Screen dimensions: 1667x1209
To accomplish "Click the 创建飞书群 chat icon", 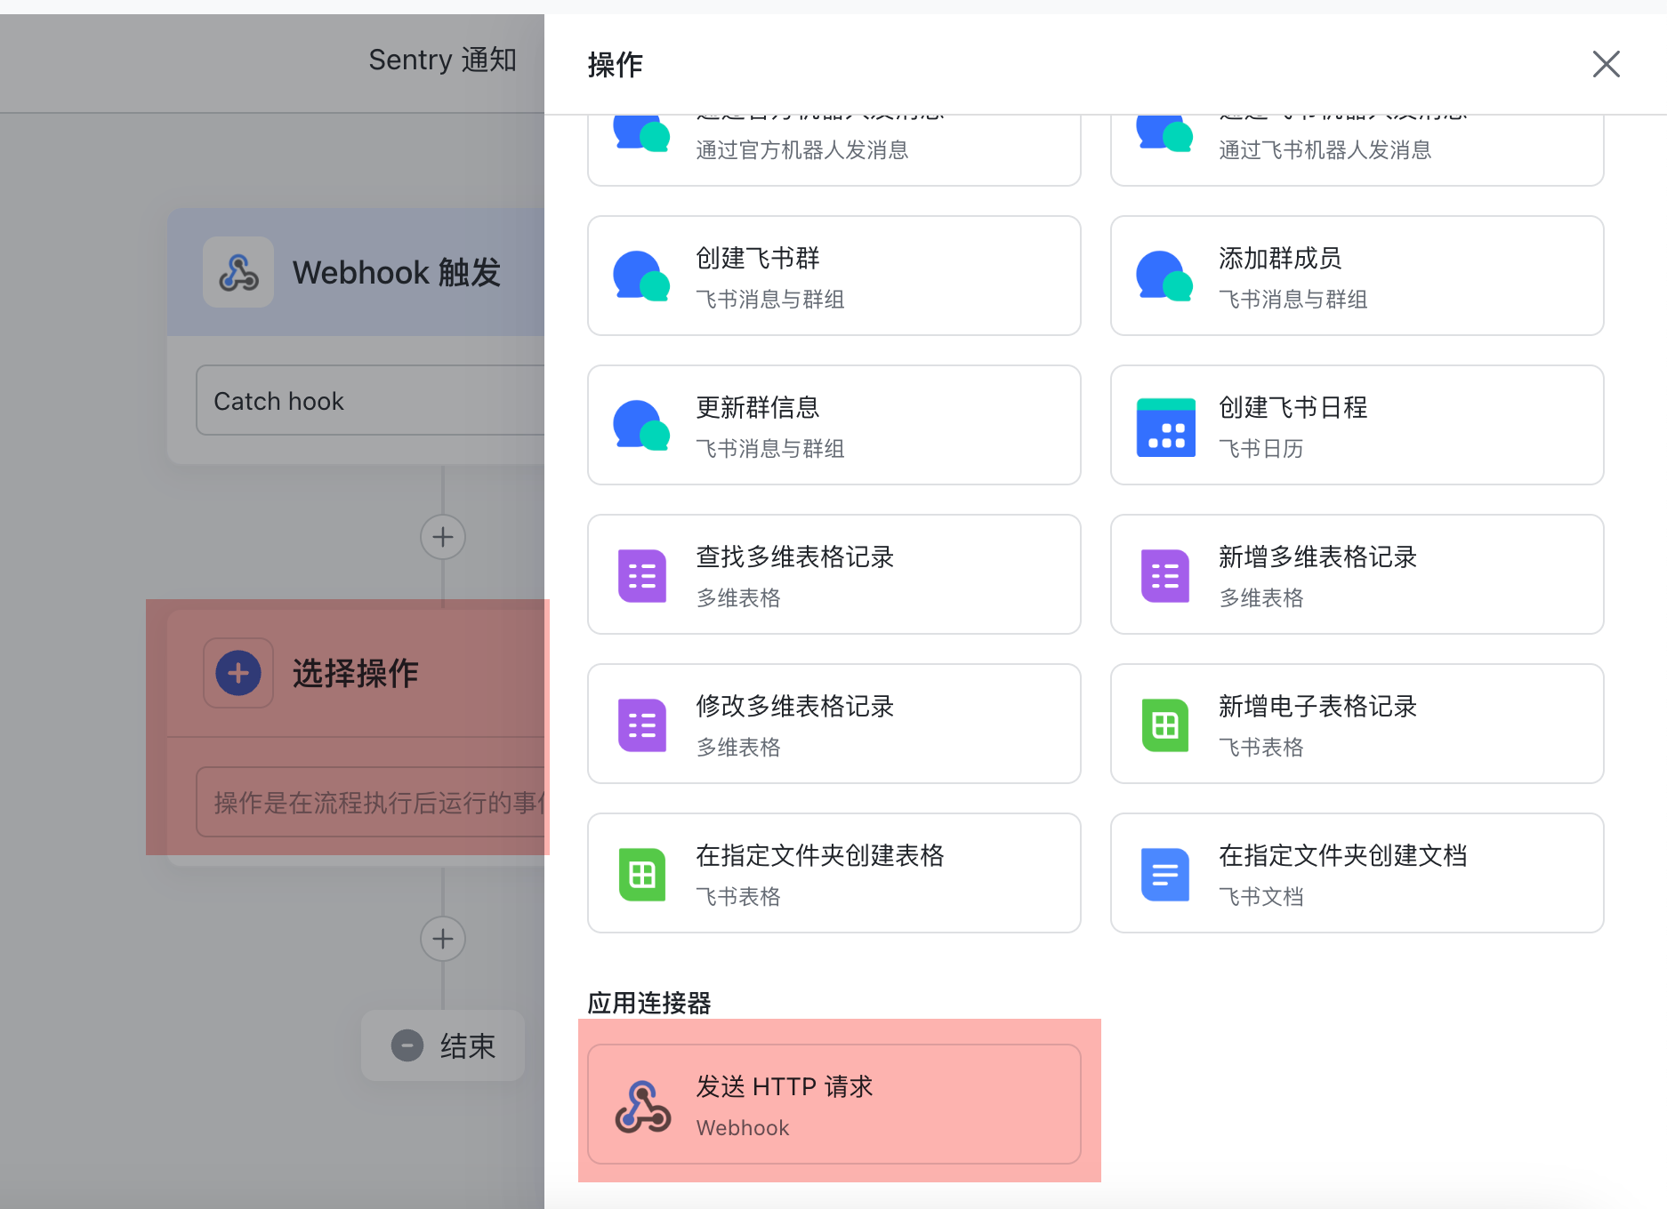I will pos(640,276).
